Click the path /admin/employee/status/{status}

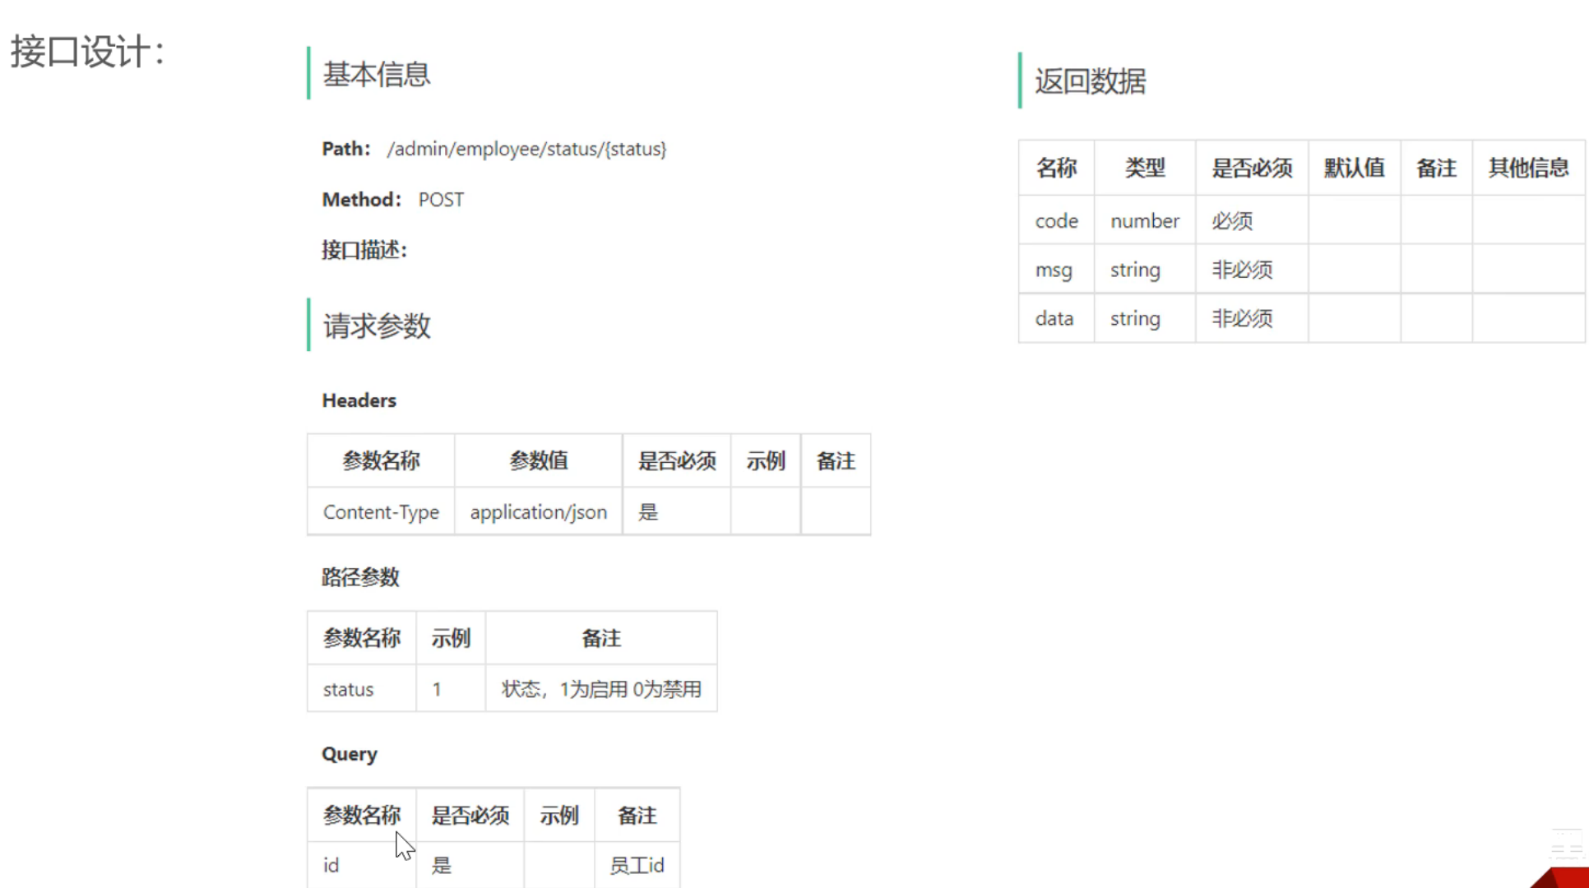point(526,149)
